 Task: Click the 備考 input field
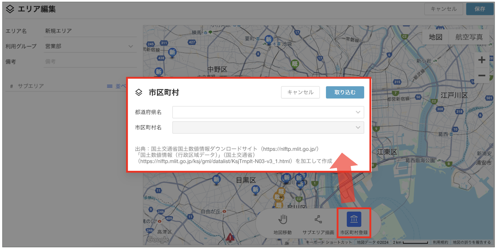tap(90, 62)
